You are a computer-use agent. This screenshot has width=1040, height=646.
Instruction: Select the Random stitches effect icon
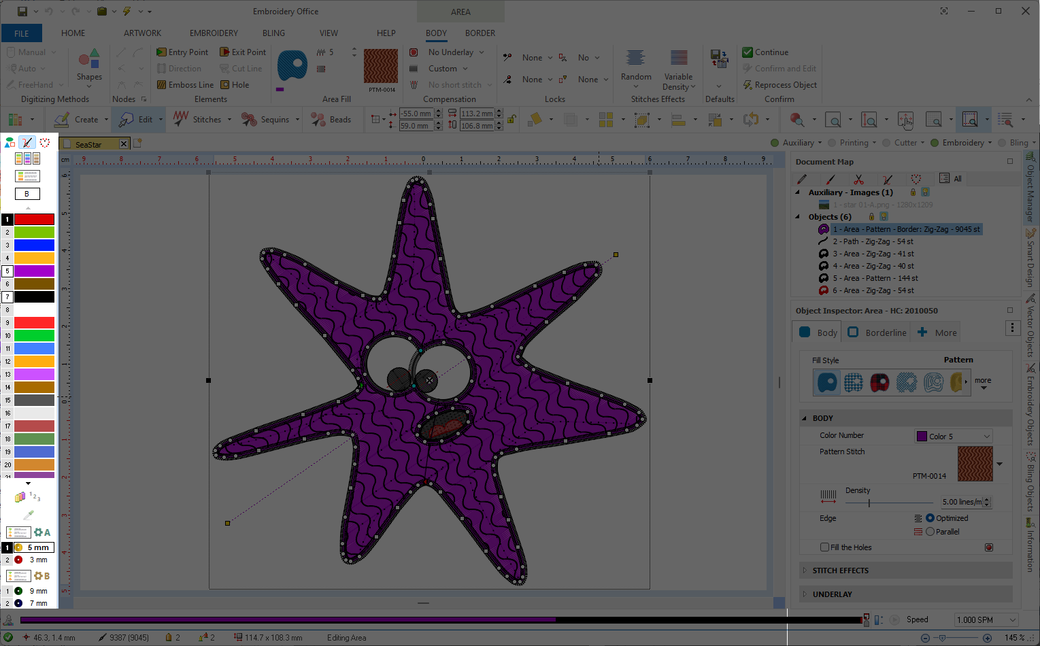[635, 58]
